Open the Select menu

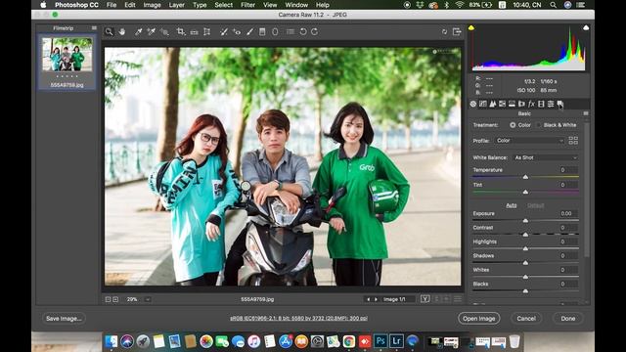click(224, 5)
